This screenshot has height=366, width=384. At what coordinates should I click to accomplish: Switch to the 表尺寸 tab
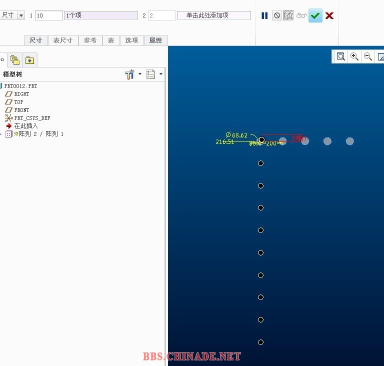click(x=63, y=40)
